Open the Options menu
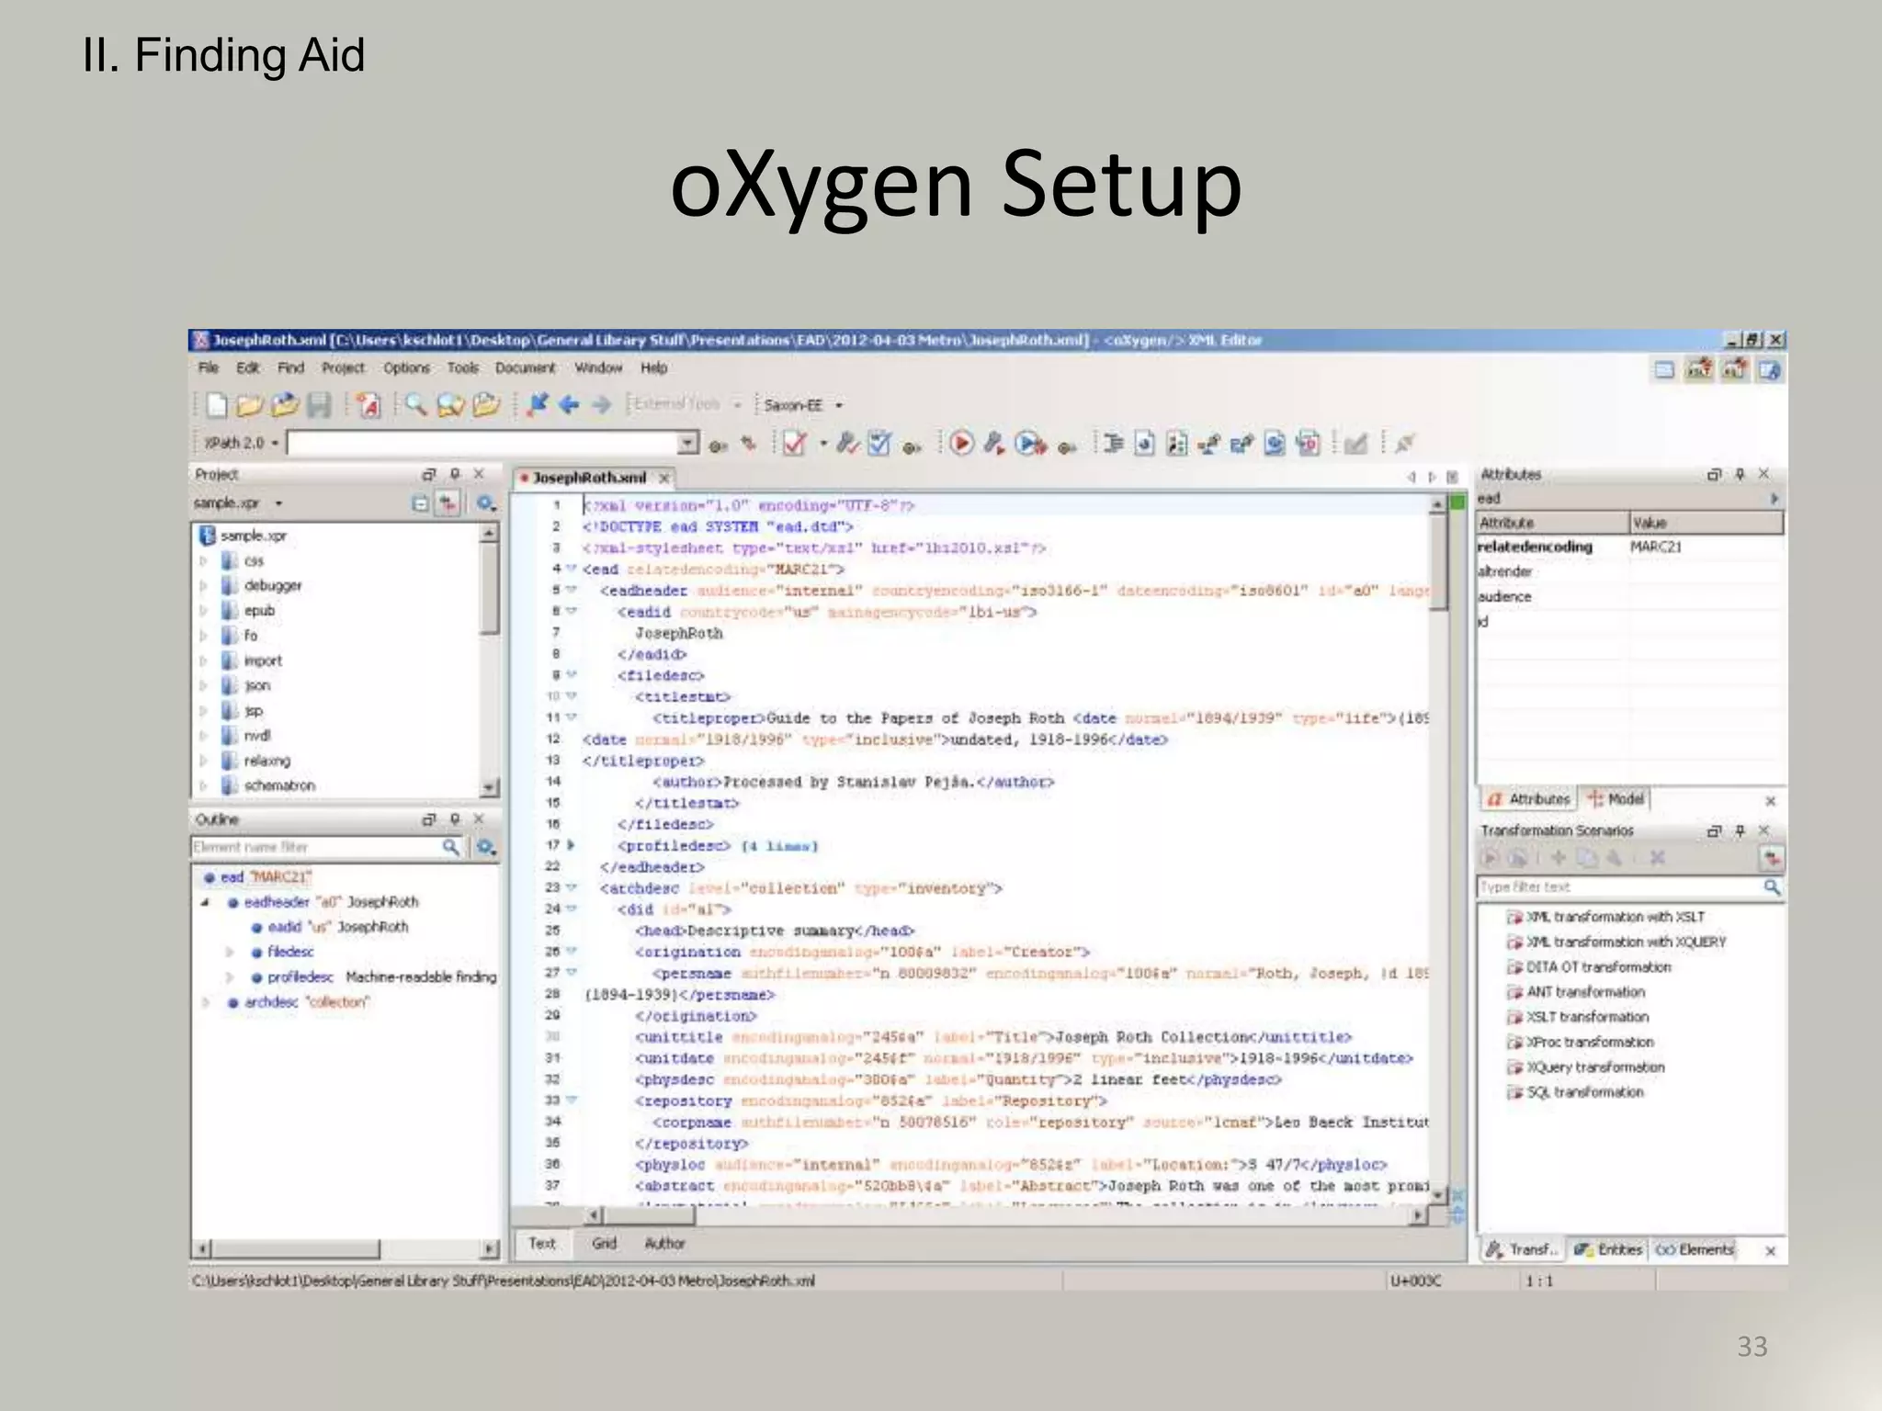The height and width of the screenshot is (1411, 1882). pos(406,367)
